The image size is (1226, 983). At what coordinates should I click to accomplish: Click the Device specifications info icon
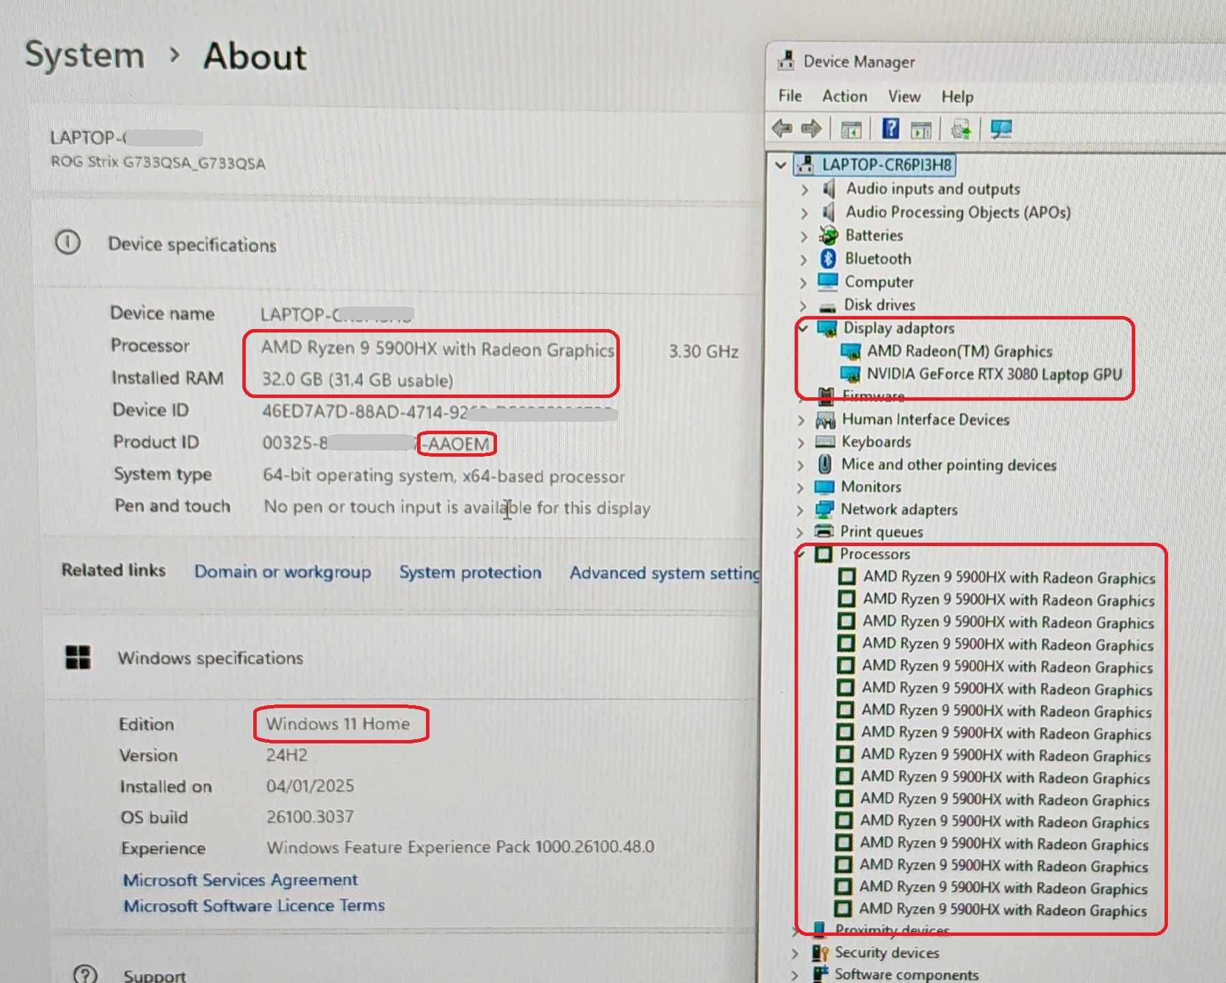click(68, 242)
